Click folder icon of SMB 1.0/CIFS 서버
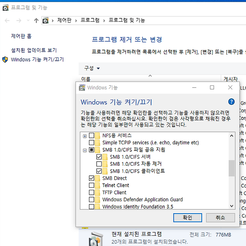246x246 pixels. click(105, 157)
